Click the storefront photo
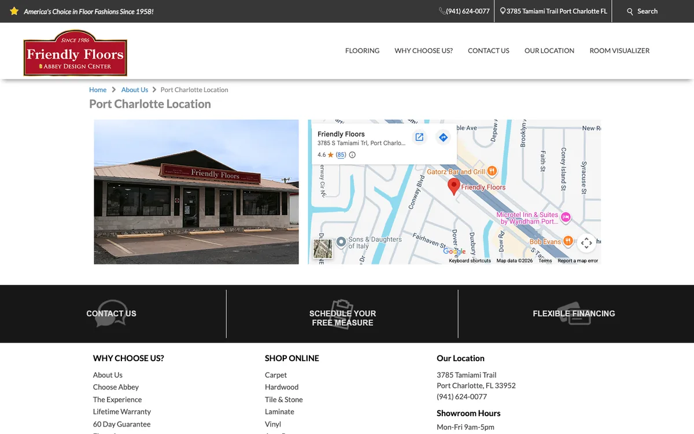Viewport: 694px width, 434px height. pyautogui.click(x=197, y=192)
